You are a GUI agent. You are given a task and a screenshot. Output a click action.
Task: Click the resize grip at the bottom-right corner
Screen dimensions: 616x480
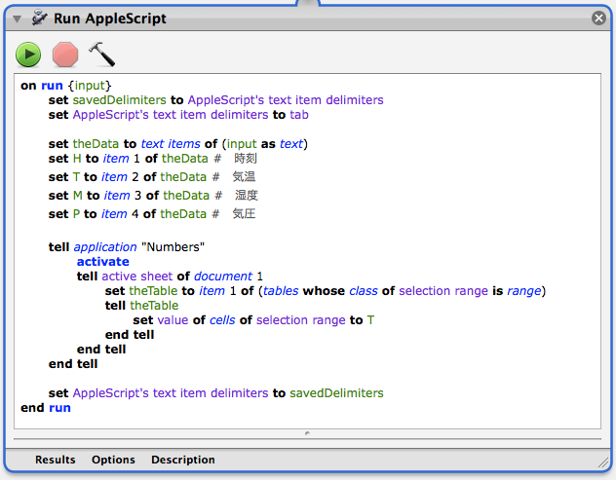point(603,462)
